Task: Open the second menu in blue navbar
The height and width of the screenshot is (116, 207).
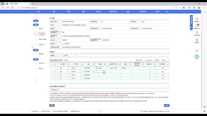Action: click(x=54, y=12)
